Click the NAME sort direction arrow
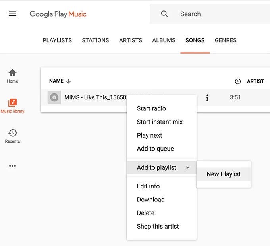 tap(69, 81)
